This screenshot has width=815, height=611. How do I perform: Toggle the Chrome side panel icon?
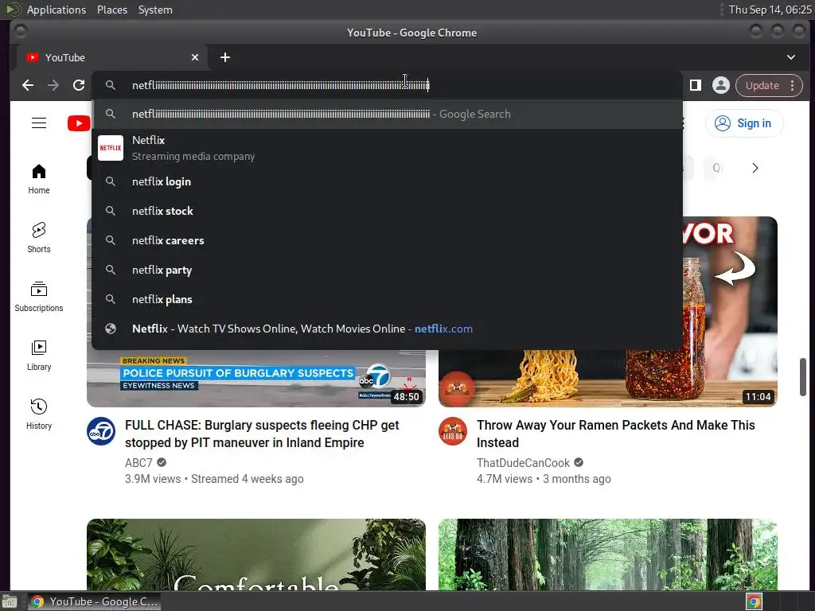coord(696,85)
